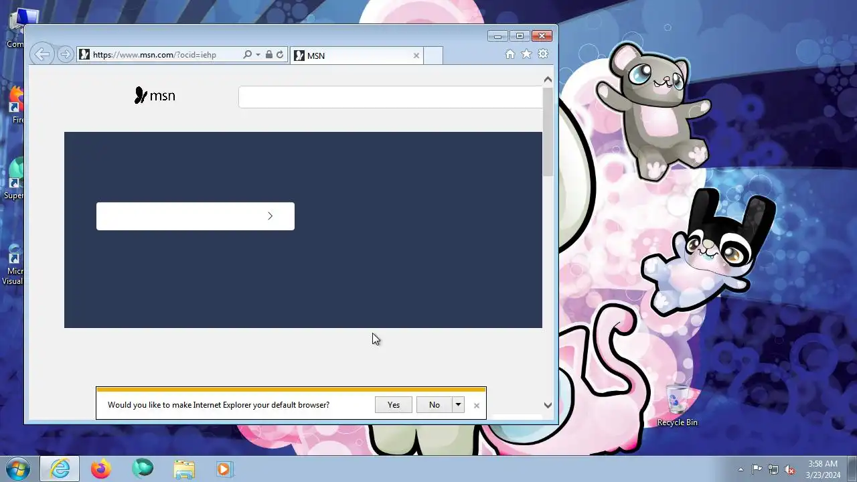Dismiss the default browser notification bar
This screenshot has width=857, height=482.
(477, 406)
